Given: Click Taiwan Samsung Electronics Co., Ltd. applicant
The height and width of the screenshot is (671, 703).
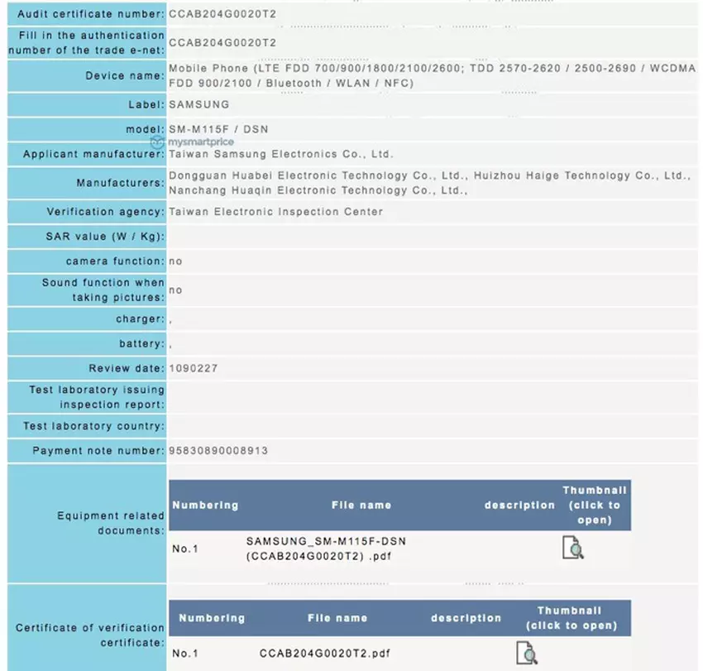Looking at the screenshot, I should click(281, 154).
